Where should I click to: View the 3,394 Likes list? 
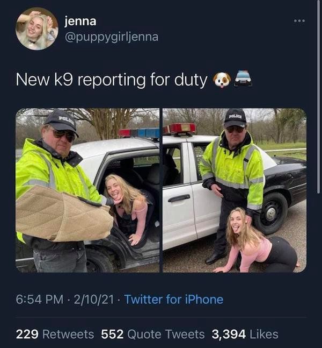click(245, 334)
